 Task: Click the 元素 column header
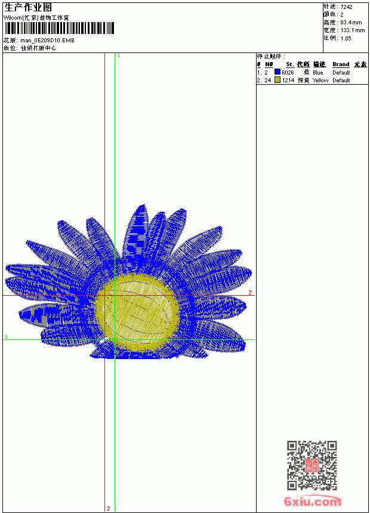[360, 64]
